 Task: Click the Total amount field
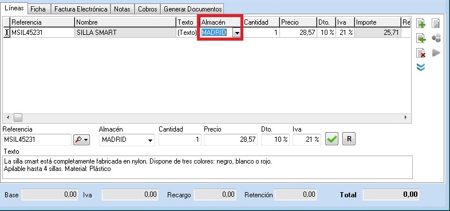[391, 194]
